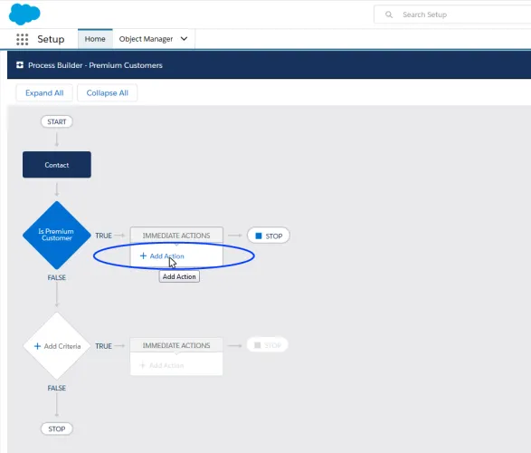The width and height of the screenshot is (531, 453).
Task: Click the Search Setup field
Action: (x=452, y=14)
